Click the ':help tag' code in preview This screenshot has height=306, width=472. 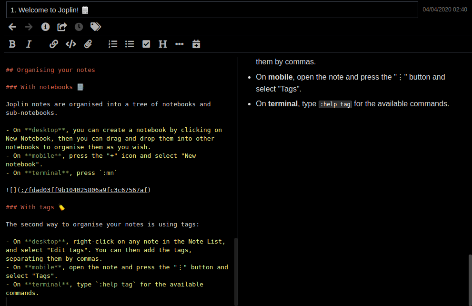[335, 104]
